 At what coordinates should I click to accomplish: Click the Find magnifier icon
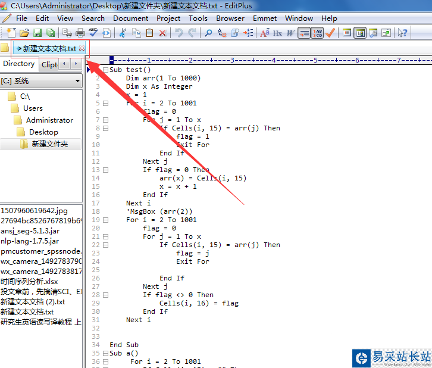209,33
